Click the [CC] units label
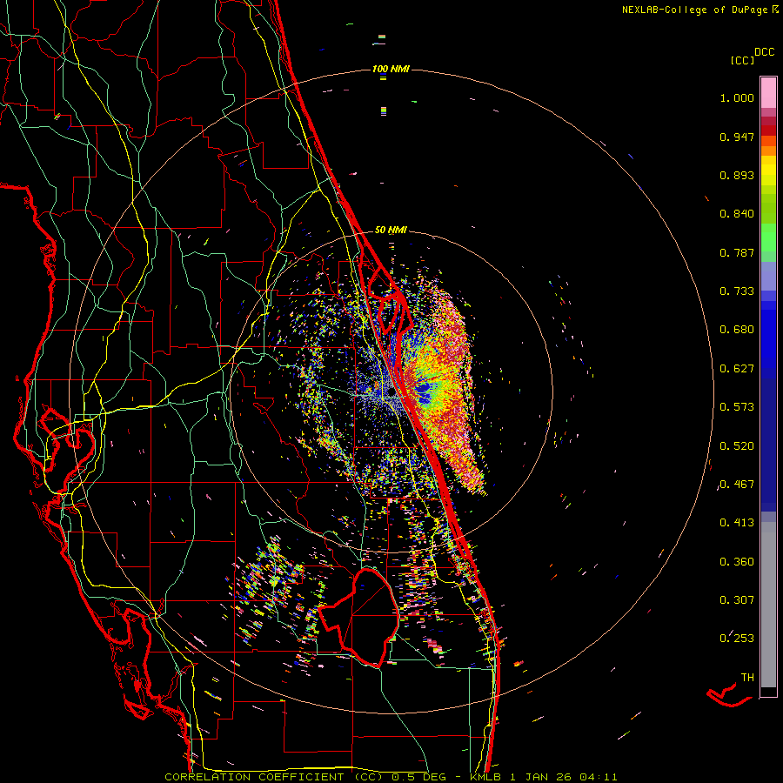The height and width of the screenshot is (783, 783). [743, 60]
